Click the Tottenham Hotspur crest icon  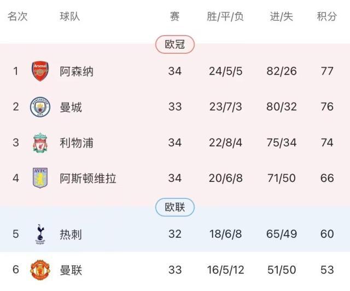pyautogui.click(x=40, y=234)
